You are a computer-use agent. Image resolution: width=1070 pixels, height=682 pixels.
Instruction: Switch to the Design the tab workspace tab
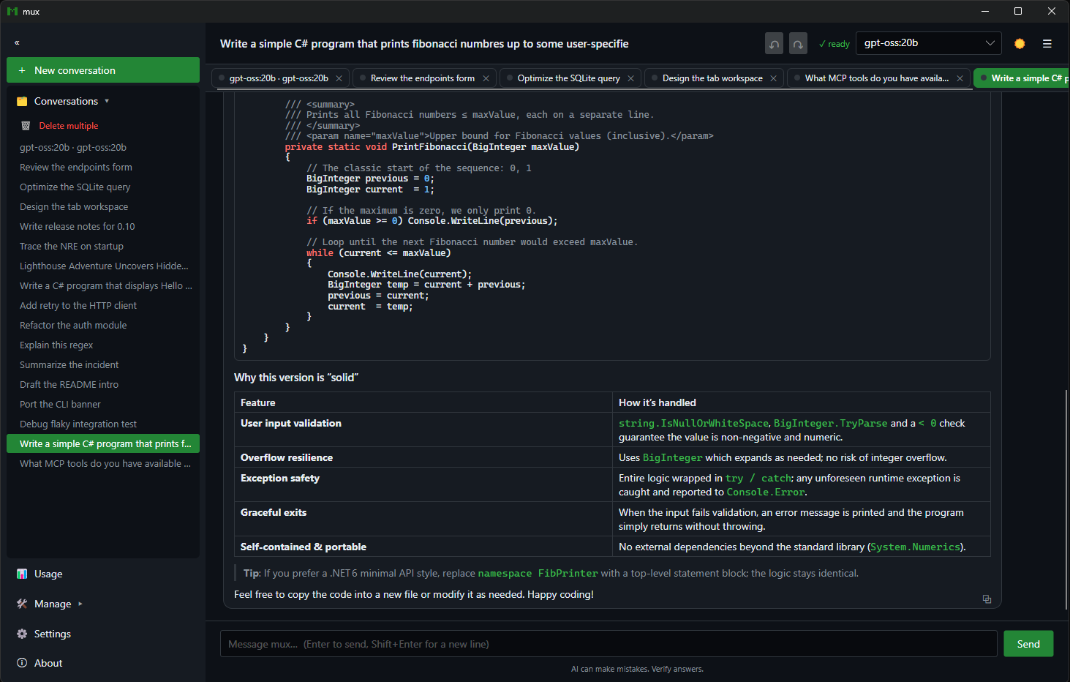tap(714, 78)
